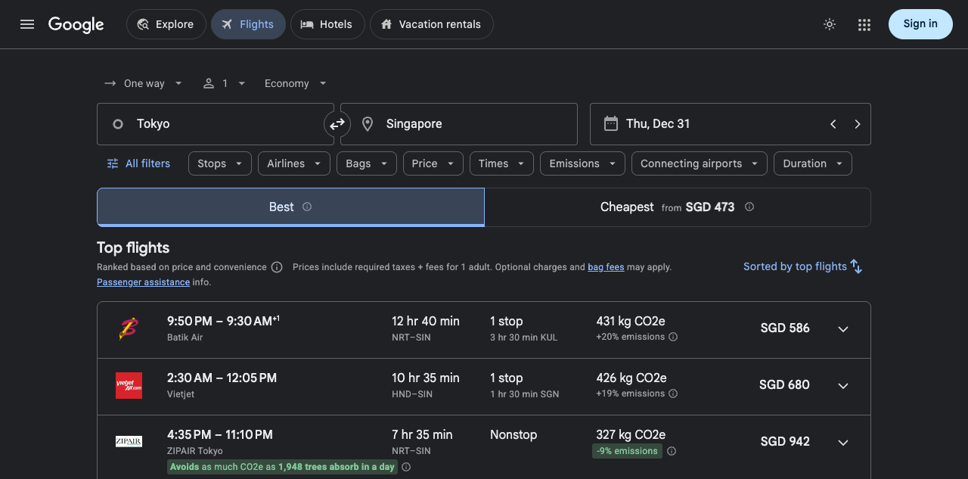Image resolution: width=968 pixels, height=479 pixels.
Task: Switch to Vacation rentals tab
Action: tap(431, 24)
